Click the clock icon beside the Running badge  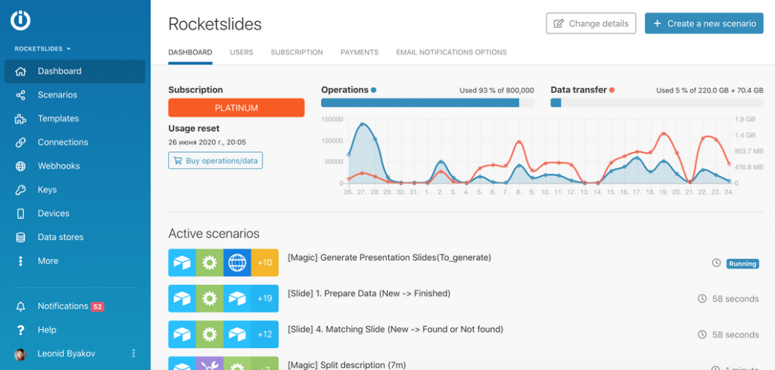716,263
